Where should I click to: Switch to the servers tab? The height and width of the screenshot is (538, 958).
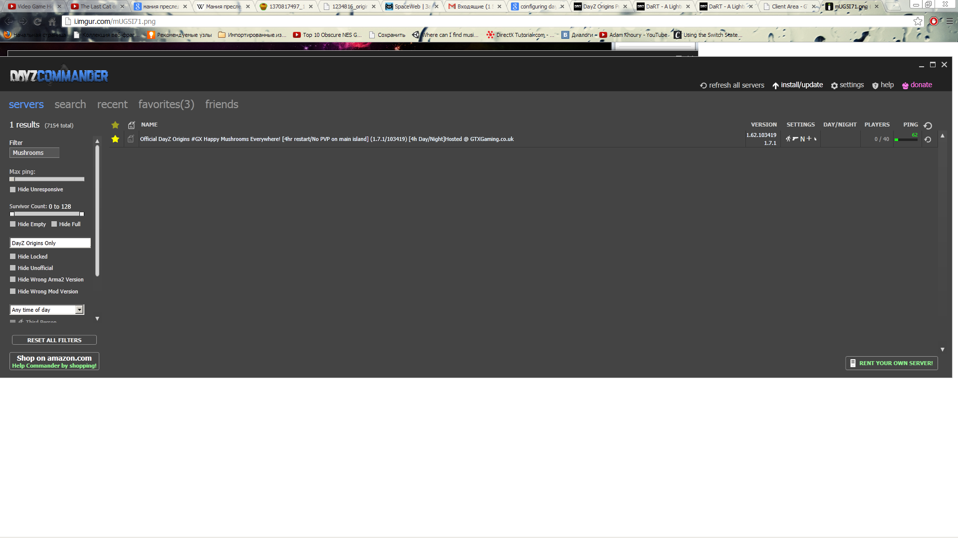pos(26,105)
